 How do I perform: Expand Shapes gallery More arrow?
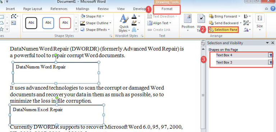pyautogui.click(x=7, y=29)
